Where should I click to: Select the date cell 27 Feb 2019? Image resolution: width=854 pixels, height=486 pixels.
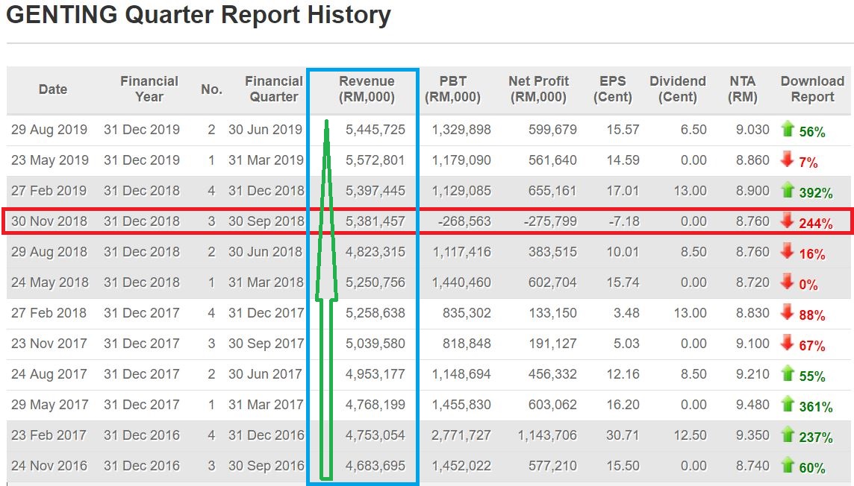(x=49, y=190)
